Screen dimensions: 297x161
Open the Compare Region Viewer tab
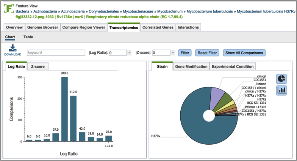[84, 27]
